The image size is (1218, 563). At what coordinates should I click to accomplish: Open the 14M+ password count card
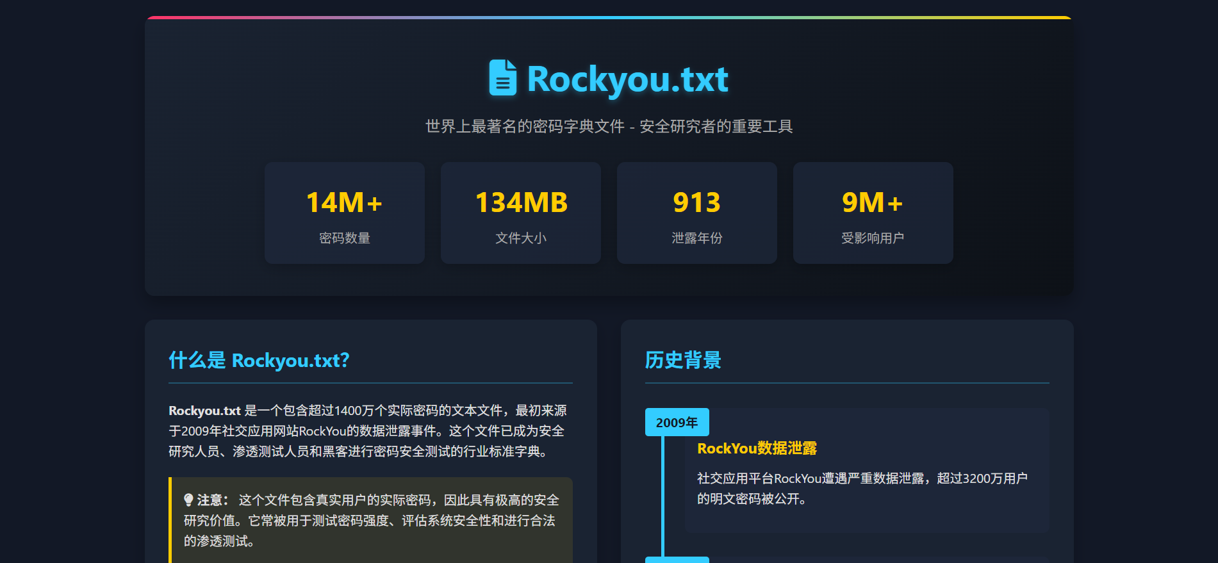pyautogui.click(x=344, y=212)
